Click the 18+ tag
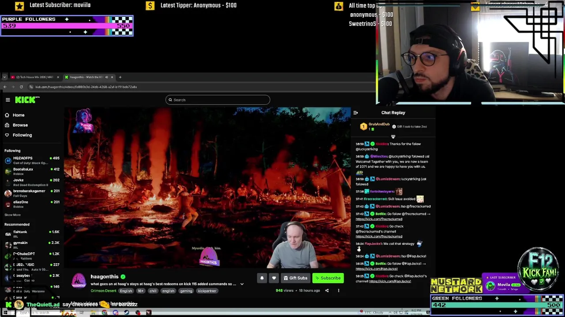This screenshot has height=317, width=565. pyautogui.click(x=141, y=291)
